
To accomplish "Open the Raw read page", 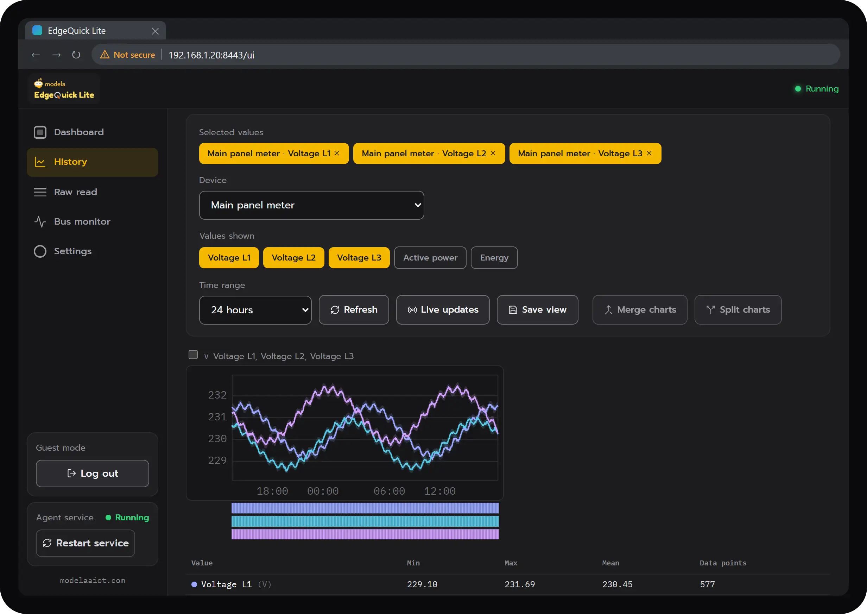I will click(93, 192).
